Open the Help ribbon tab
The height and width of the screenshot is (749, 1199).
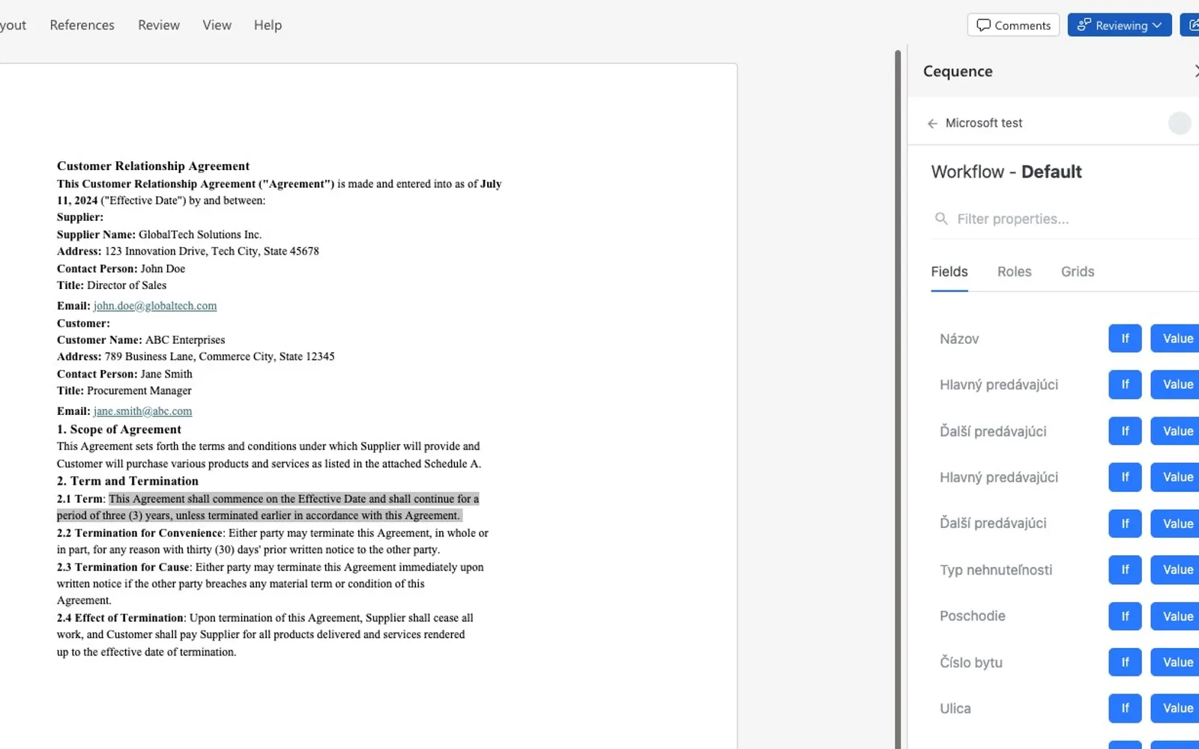(x=268, y=25)
